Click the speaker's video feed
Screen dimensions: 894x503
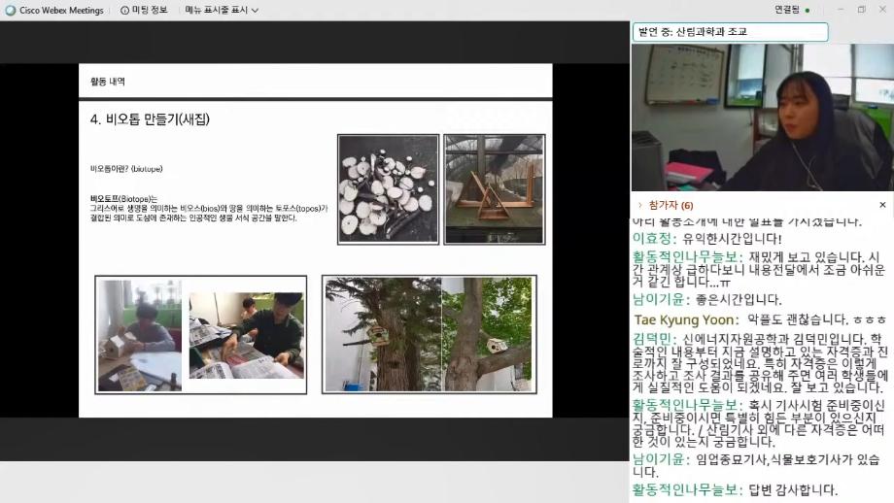coord(762,117)
